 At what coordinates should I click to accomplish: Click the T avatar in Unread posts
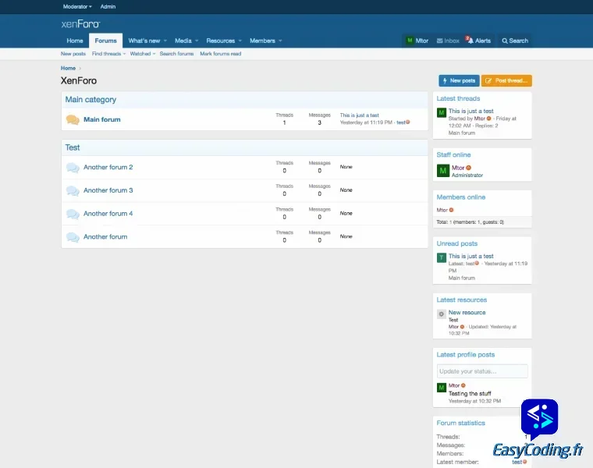pos(442,257)
